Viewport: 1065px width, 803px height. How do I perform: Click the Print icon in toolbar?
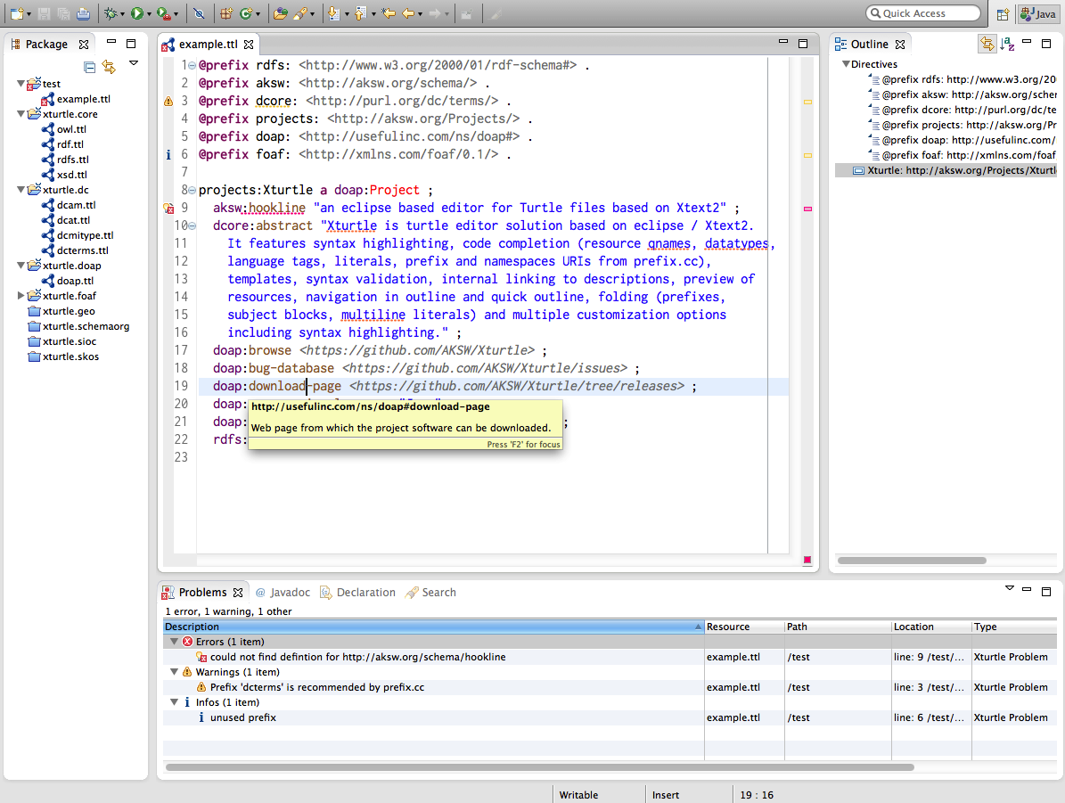click(83, 13)
